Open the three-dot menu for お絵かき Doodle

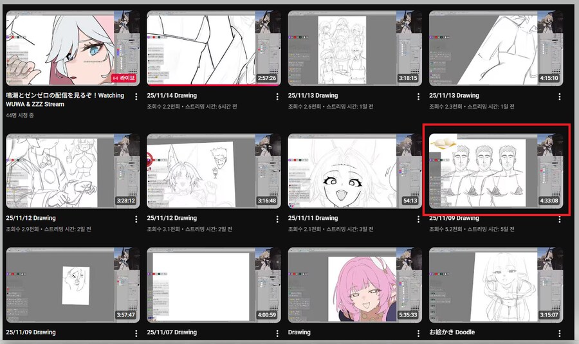coord(560,333)
